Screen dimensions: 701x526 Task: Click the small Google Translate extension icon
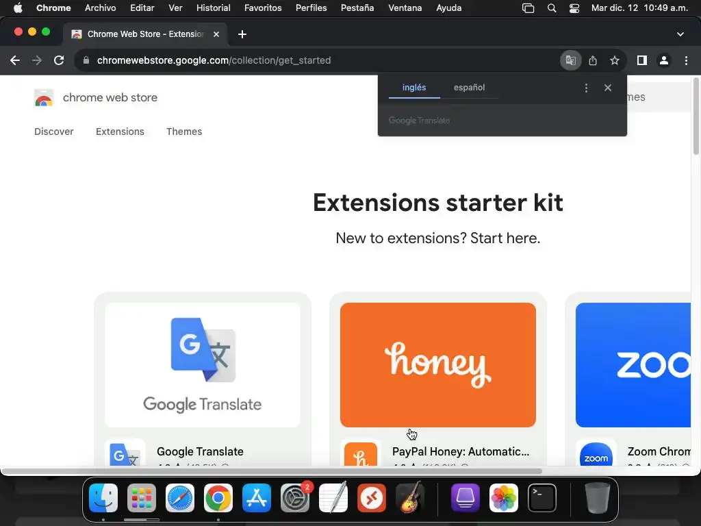pos(125,453)
